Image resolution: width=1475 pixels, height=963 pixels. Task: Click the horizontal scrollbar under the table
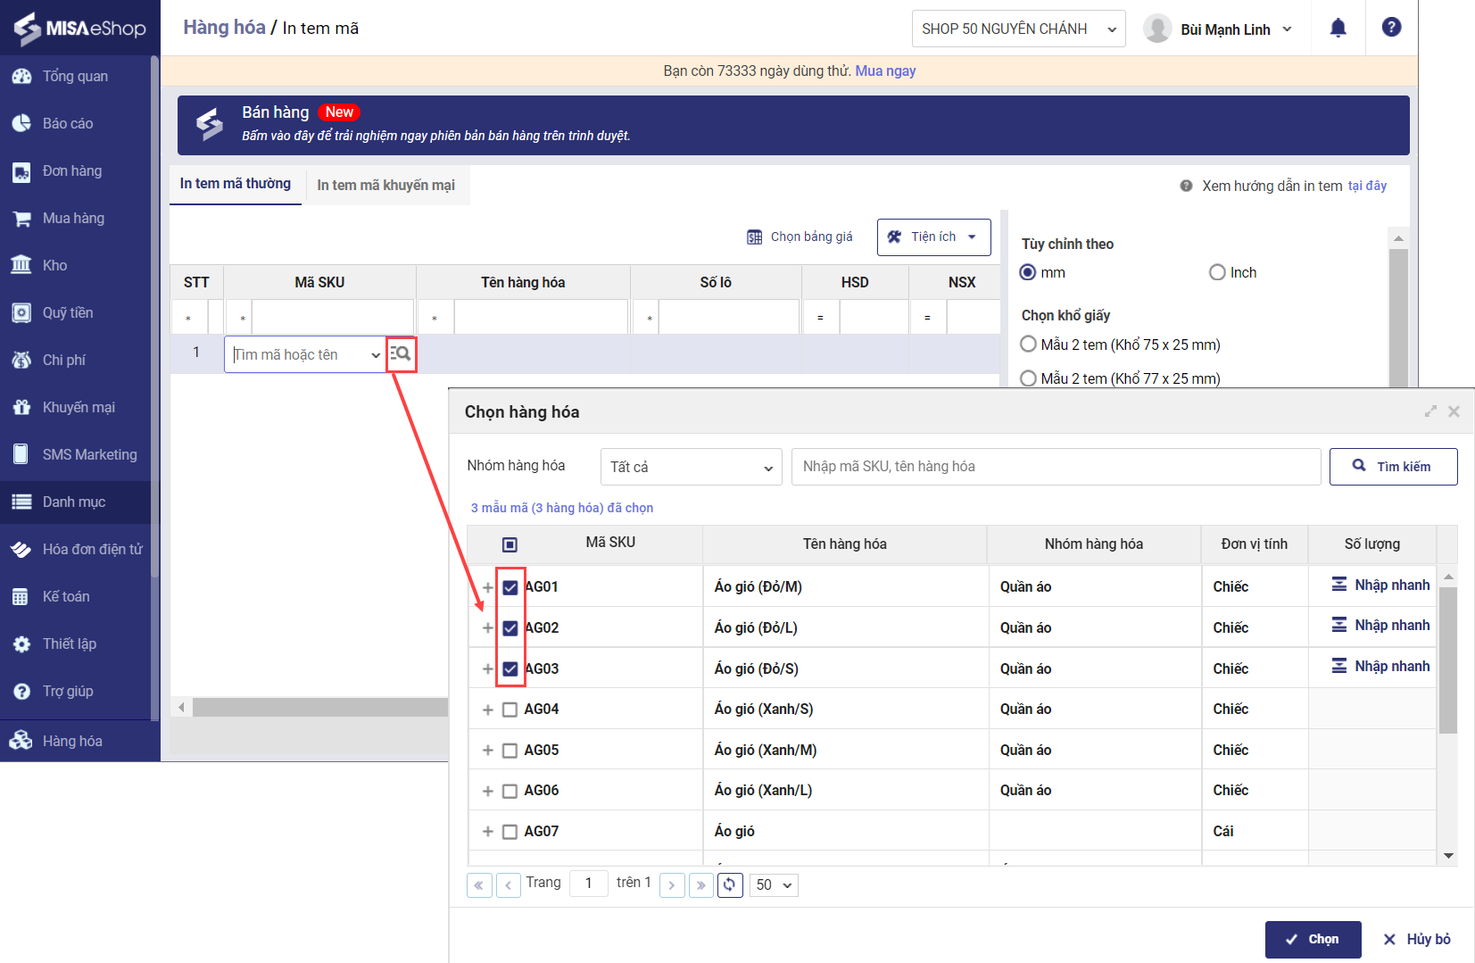(319, 707)
